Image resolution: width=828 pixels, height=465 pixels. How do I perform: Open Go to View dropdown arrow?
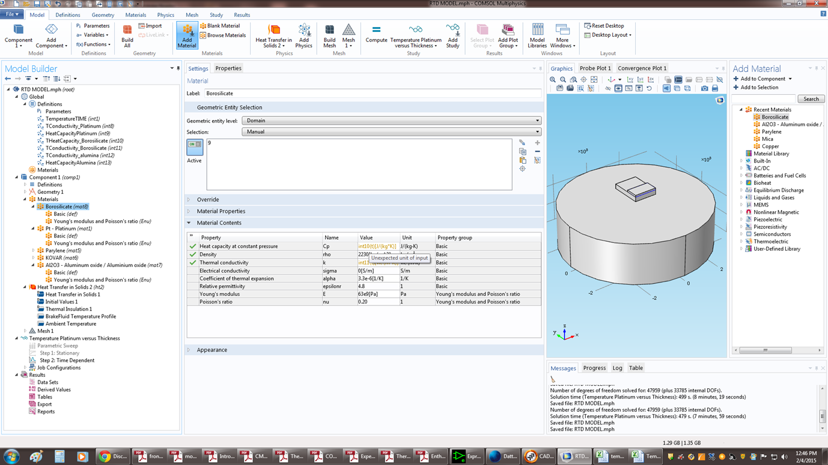pos(619,79)
